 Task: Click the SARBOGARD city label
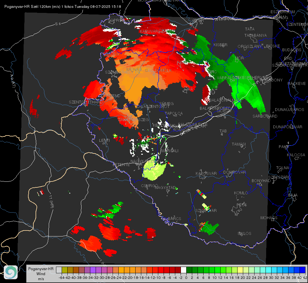pos(265,116)
